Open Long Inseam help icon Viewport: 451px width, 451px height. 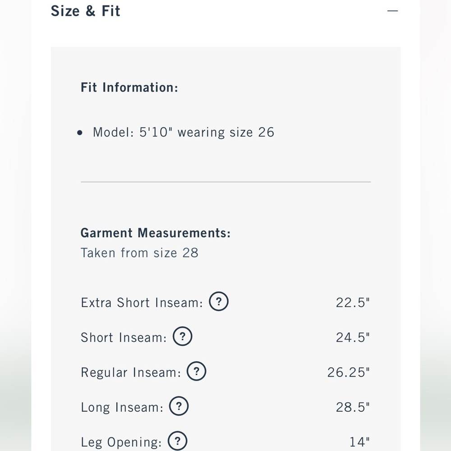[x=179, y=406]
